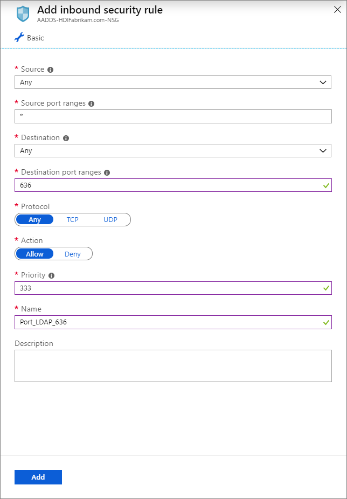The height and width of the screenshot is (499, 347).
Task: Click the chevron on the Source selector
Action: (x=323, y=82)
